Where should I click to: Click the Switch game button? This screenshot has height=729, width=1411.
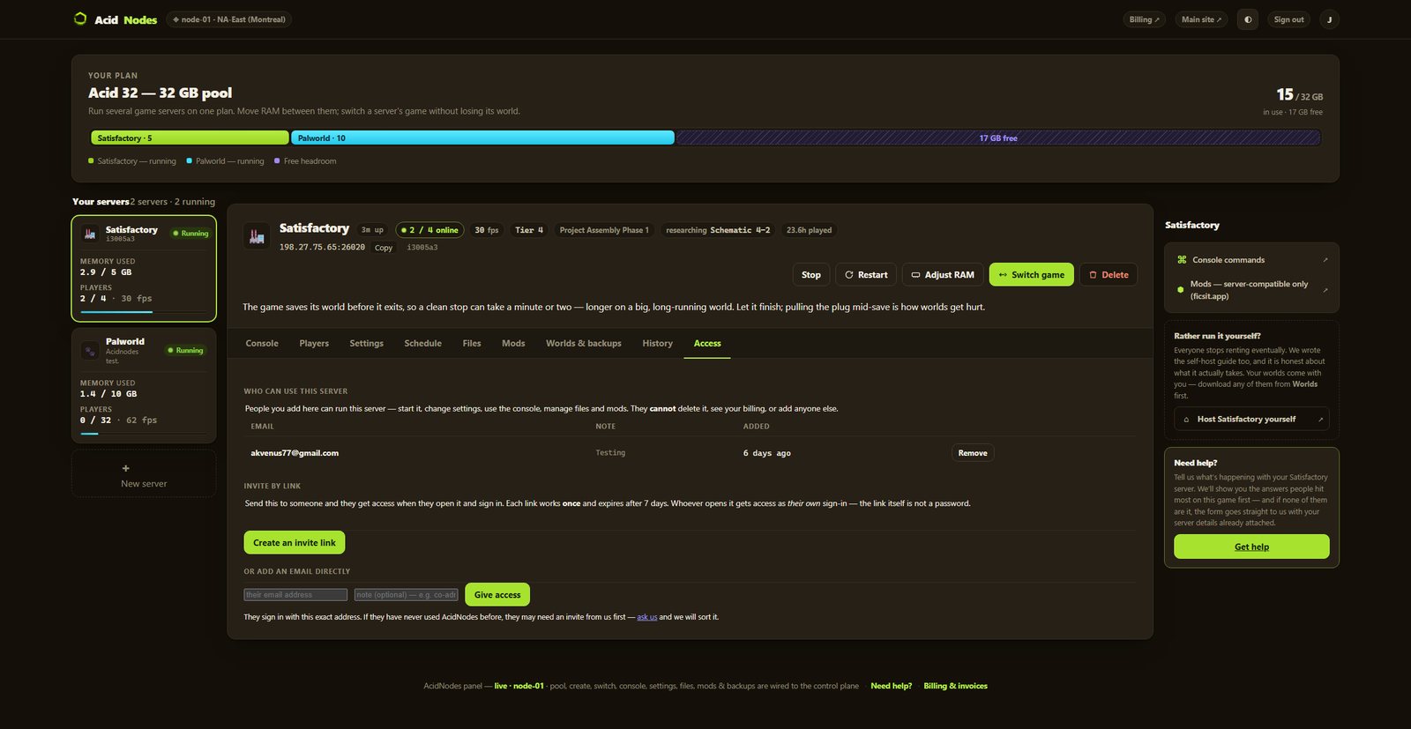click(x=1032, y=275)
